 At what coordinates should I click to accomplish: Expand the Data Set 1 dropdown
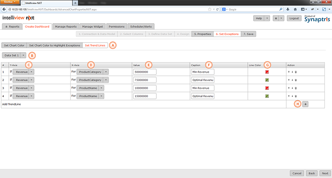23,55
